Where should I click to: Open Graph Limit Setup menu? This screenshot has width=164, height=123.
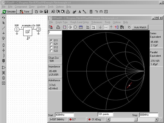pyautogui.click(x=79, y=22)
